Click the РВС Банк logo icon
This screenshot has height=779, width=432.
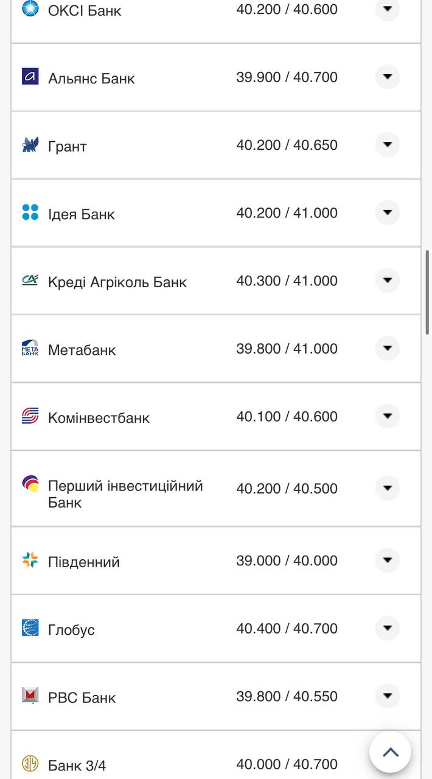30,696
